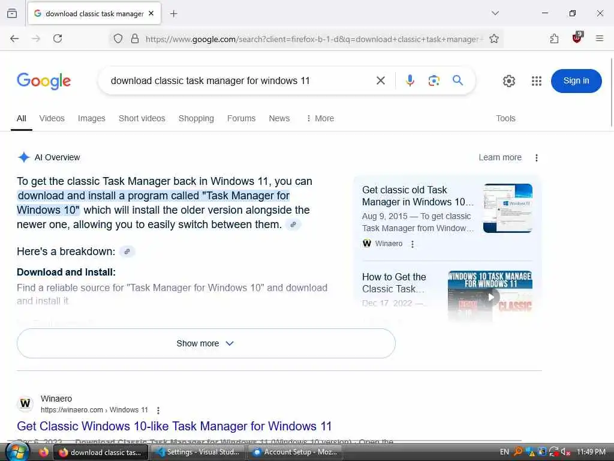Open 'Get Classic Windows 10-like Task Manager' result
Viewport: 614px width, 461px height.
coord(174,426)
